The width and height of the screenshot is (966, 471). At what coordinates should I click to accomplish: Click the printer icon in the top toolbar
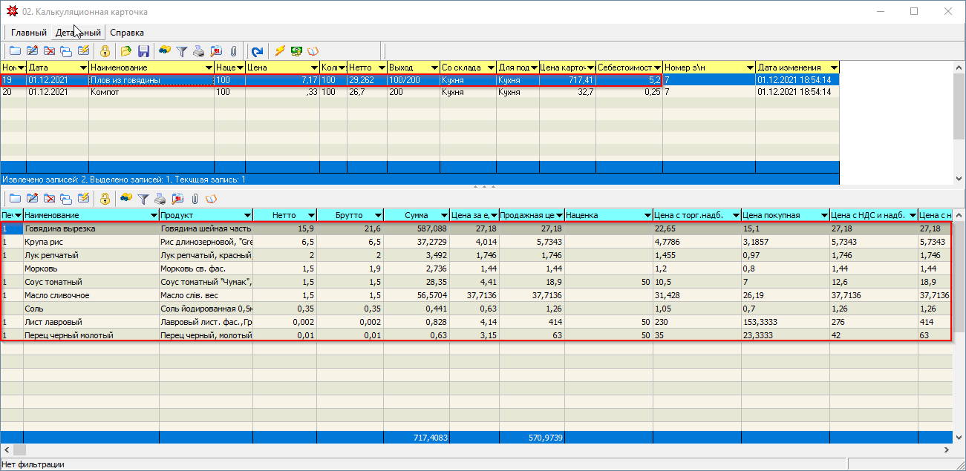click(x=198, y=51)
